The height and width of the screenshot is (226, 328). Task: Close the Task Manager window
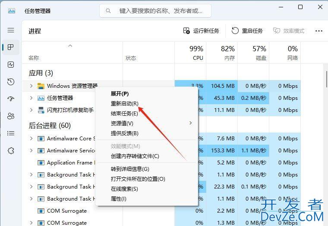tap(320, 7)
